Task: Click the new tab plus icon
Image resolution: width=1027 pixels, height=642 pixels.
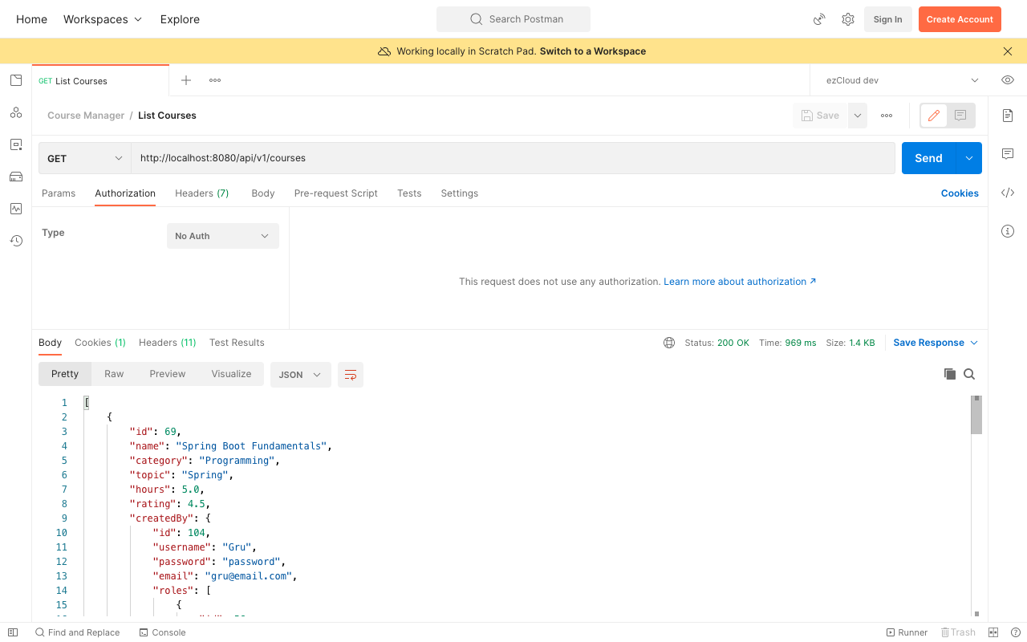Action: 186,80
